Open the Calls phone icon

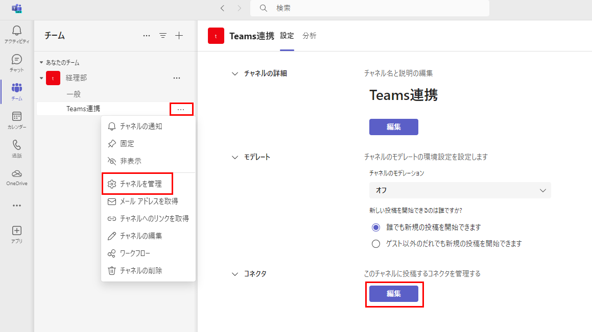(17, 149)
